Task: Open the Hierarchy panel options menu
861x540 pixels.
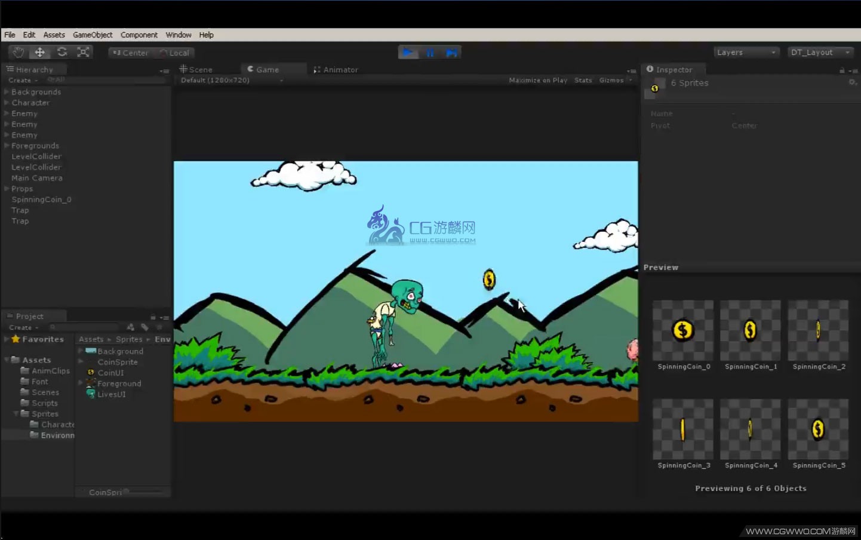Action: click(x=164, y=71)
